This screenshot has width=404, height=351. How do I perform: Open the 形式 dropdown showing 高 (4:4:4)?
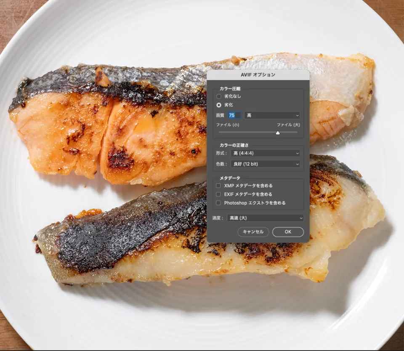pyautogui.click(x=265, y=153)
